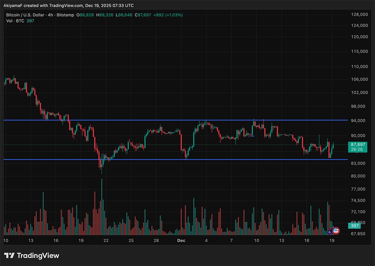Open the 4h timeframe selector

(x=50, y=15)
